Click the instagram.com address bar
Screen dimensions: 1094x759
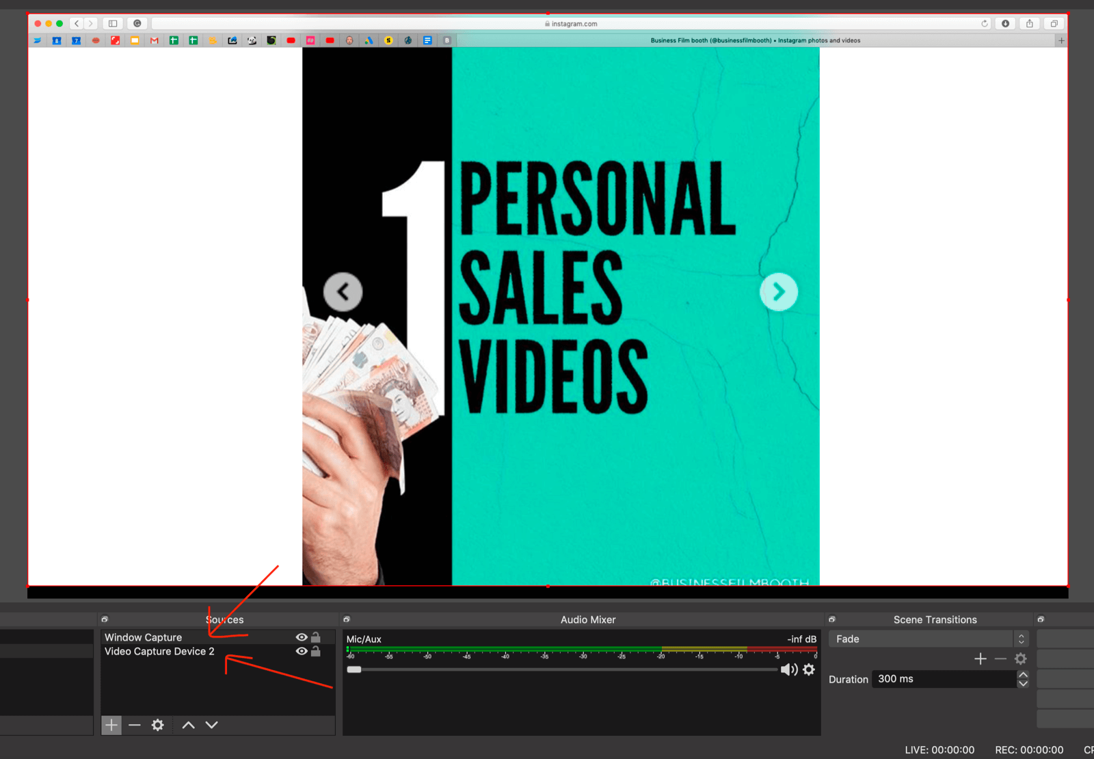coord(572,23)
